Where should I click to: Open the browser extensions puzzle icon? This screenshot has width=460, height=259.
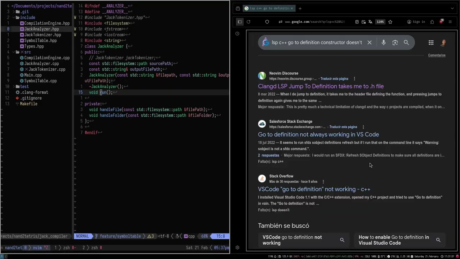[432, 22]
